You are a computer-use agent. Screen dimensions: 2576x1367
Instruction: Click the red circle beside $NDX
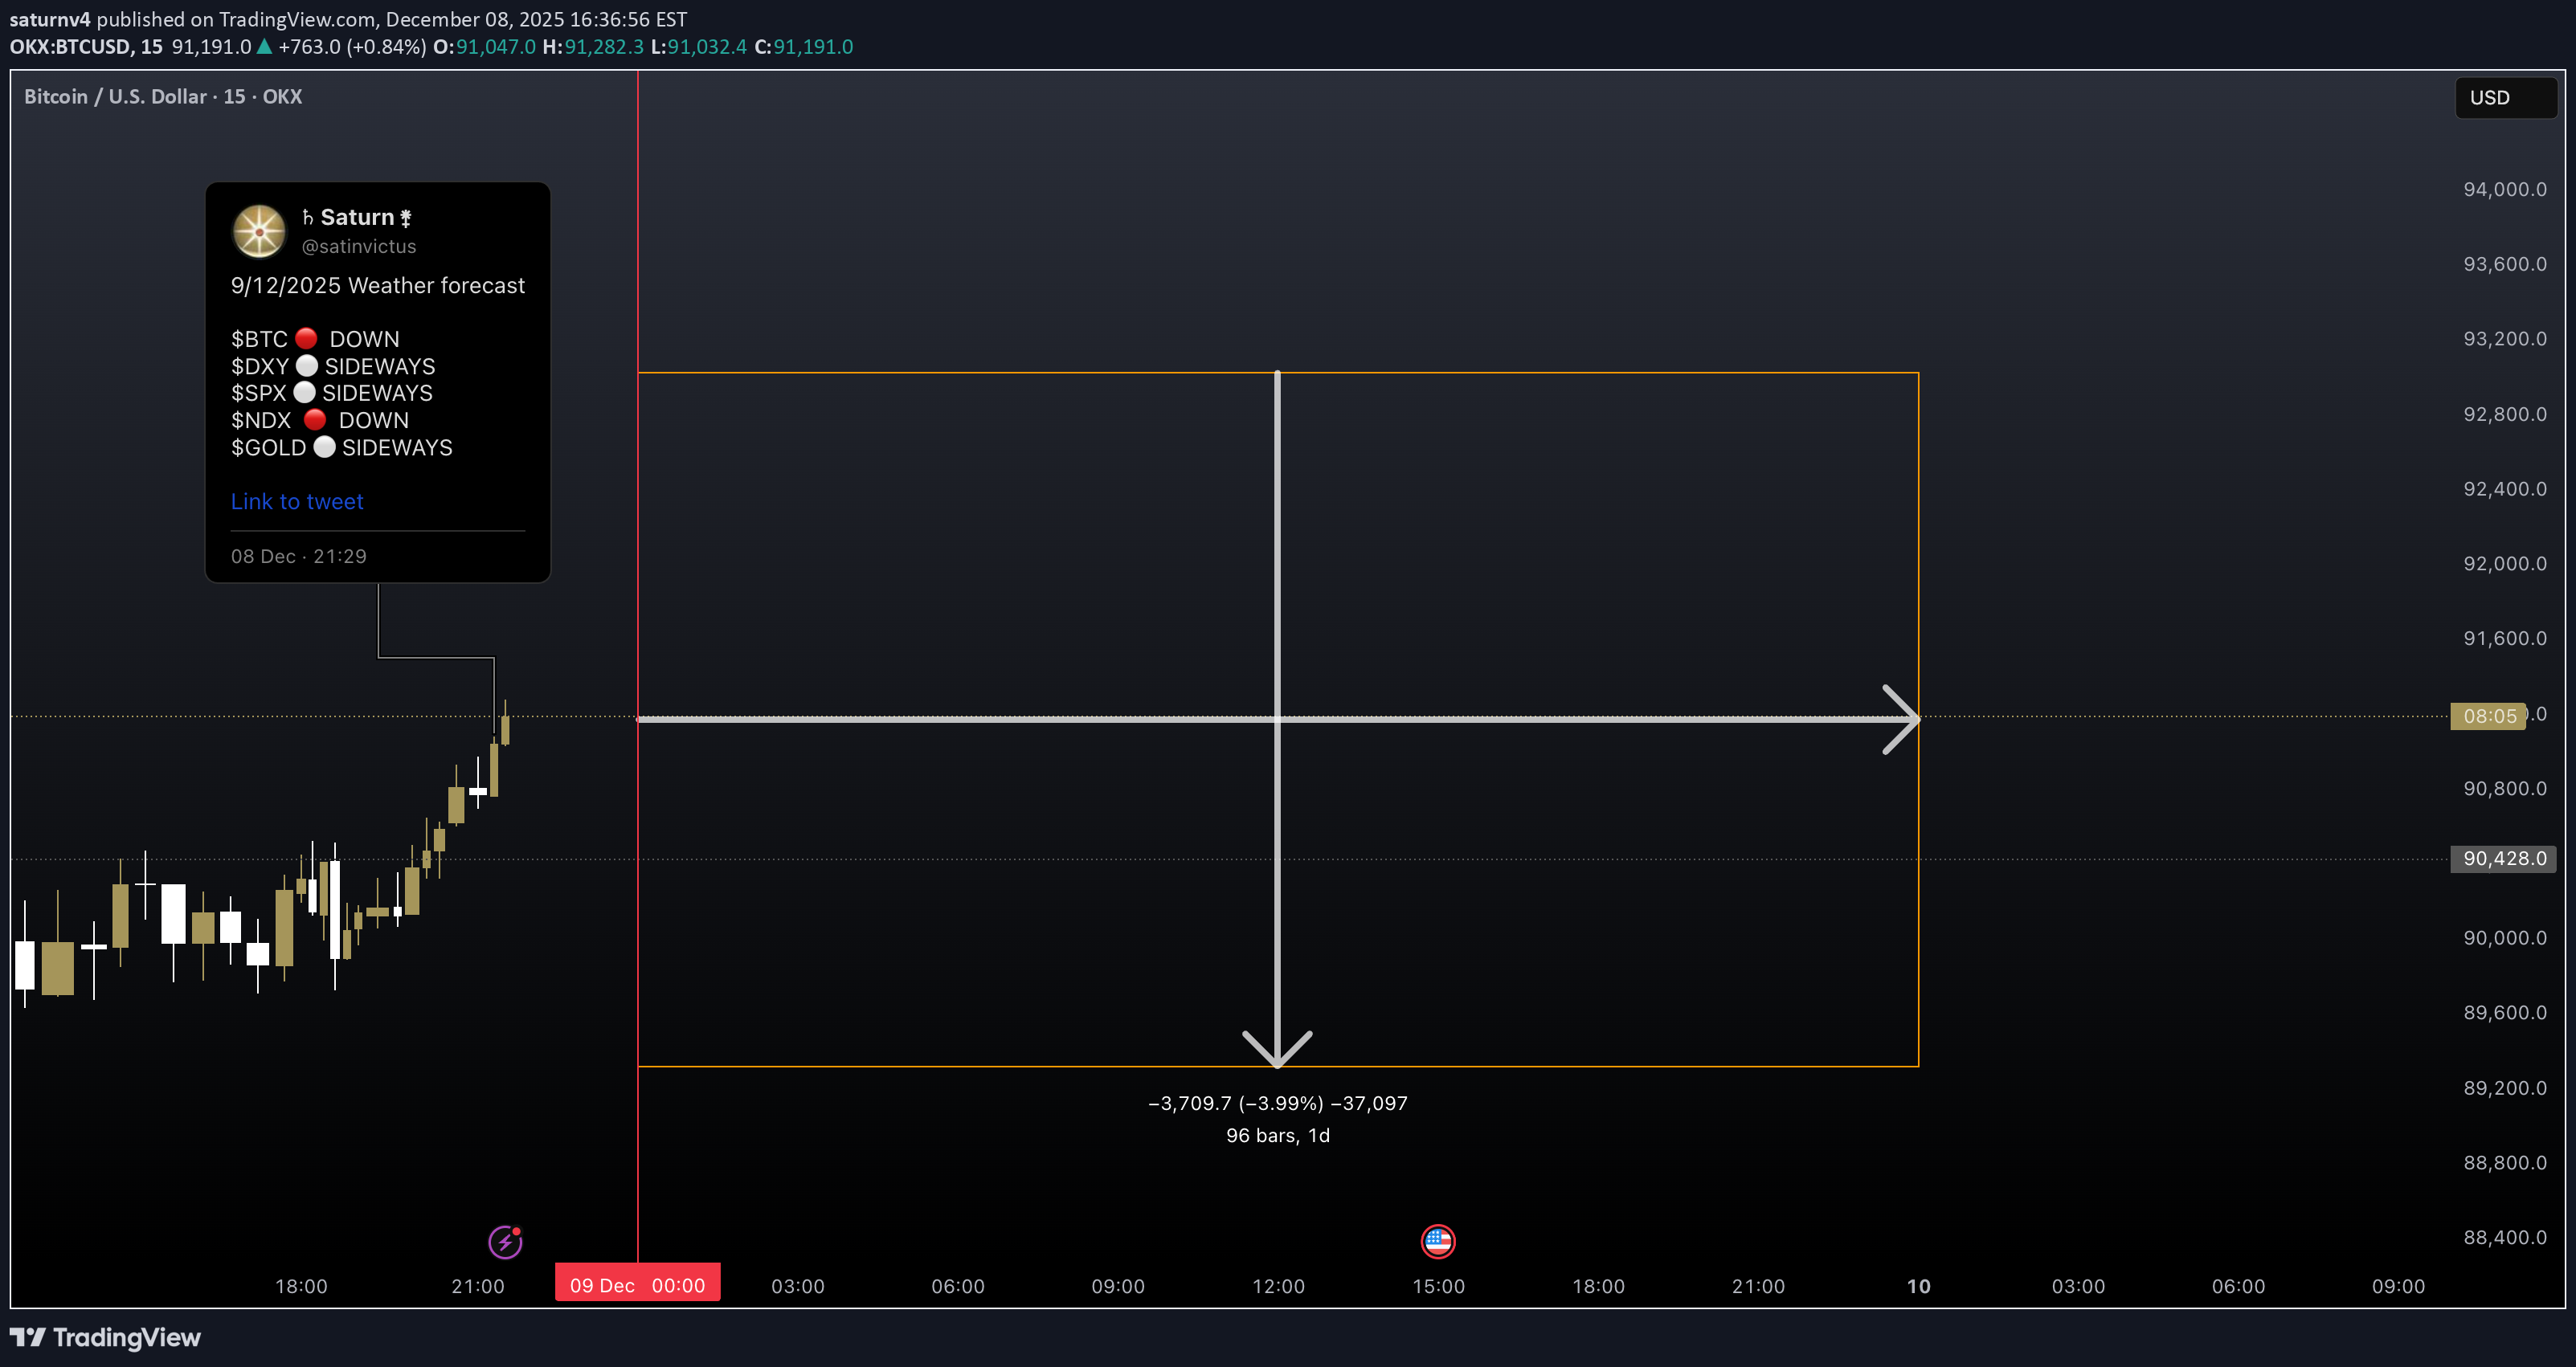click(x=314, y=420)
